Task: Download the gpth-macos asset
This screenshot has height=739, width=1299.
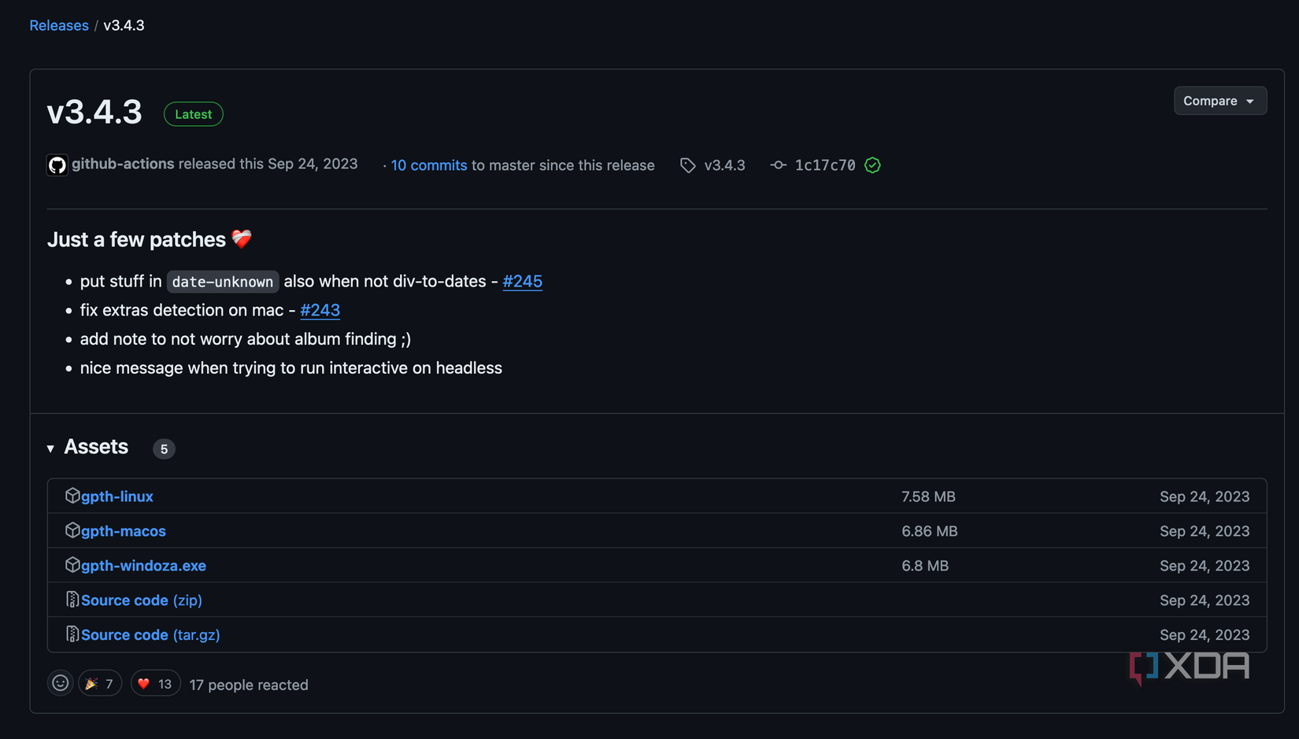Action: [x=124, y=531]
